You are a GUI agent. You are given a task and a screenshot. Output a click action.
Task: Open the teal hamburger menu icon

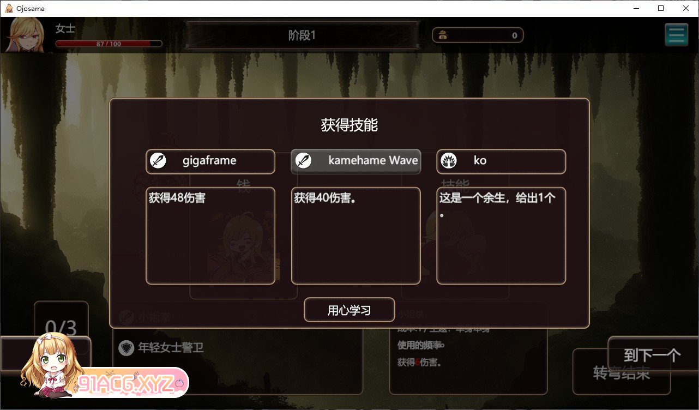pyautogui.click(x=676, y=35)
